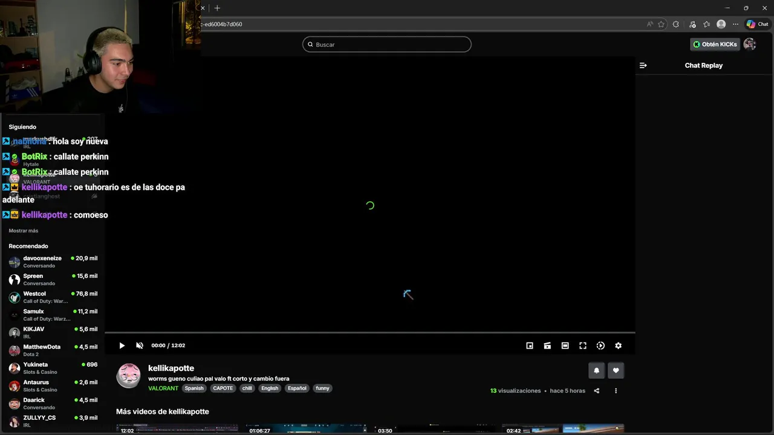Select the Español tag
This screenshot has width=774, height=435.
pyautogui.click(x=297, y=388)
